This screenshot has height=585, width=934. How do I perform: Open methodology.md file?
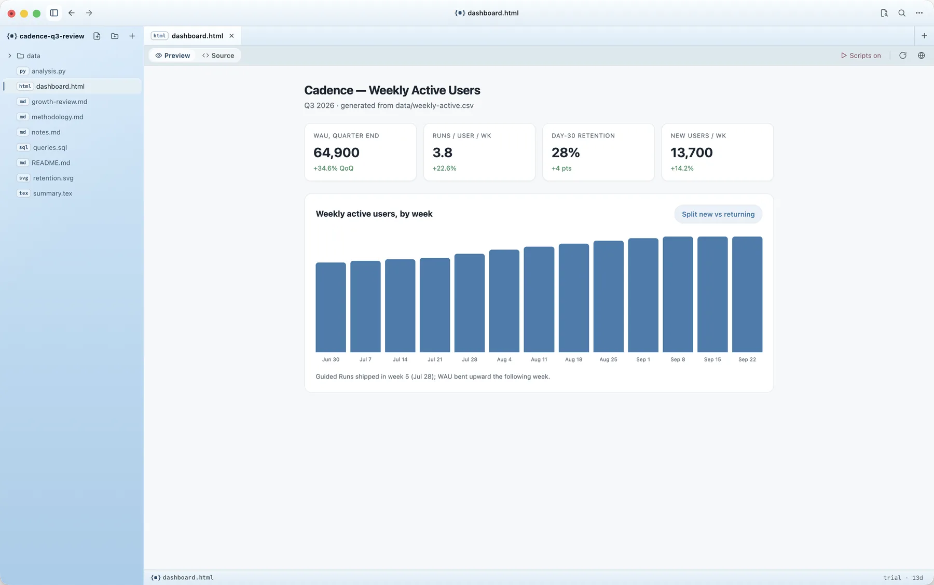click(73, 117)
